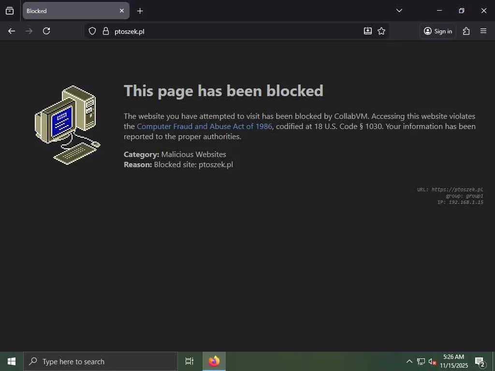Minimize the Firefox window
This screenshot has height=371, width=495.
pyautogui.click(x=439, y=11)
